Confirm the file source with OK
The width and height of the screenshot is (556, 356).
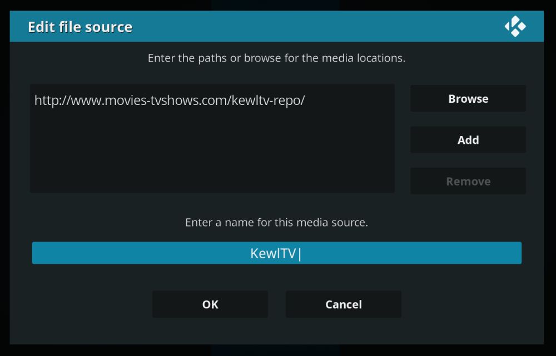pyautogui.click(x=210, y=304)
